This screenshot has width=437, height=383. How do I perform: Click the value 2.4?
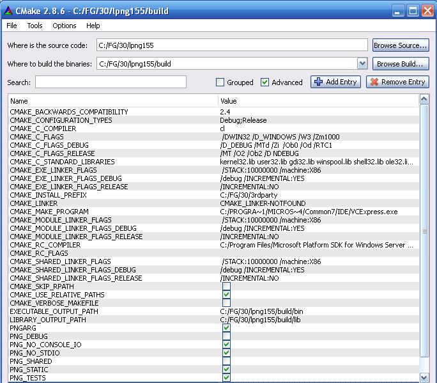point(225,112)
